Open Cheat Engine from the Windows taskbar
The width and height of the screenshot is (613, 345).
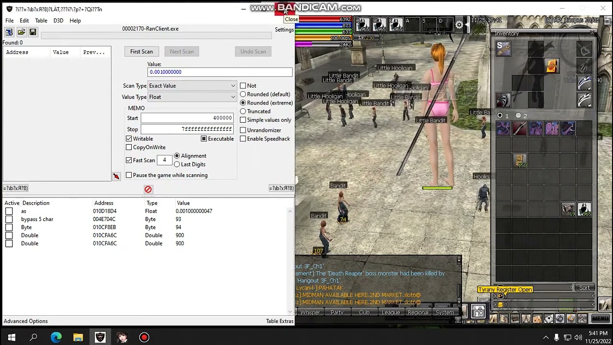[x=100, y=337]
